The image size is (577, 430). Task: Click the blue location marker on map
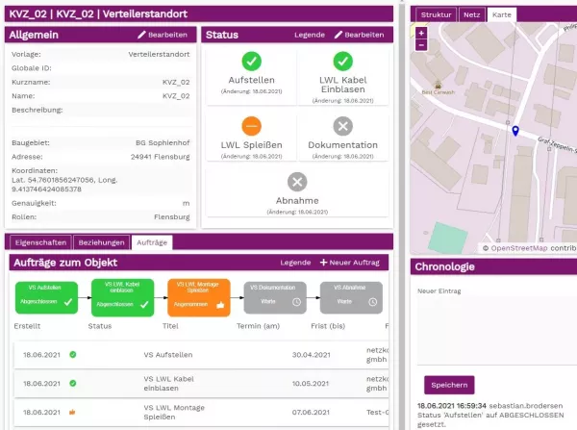(515, 132)
